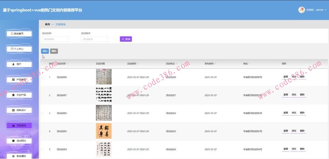Click 修改 for row 活动名称8
Screen dimensions: 329x159
pos(294,77)
